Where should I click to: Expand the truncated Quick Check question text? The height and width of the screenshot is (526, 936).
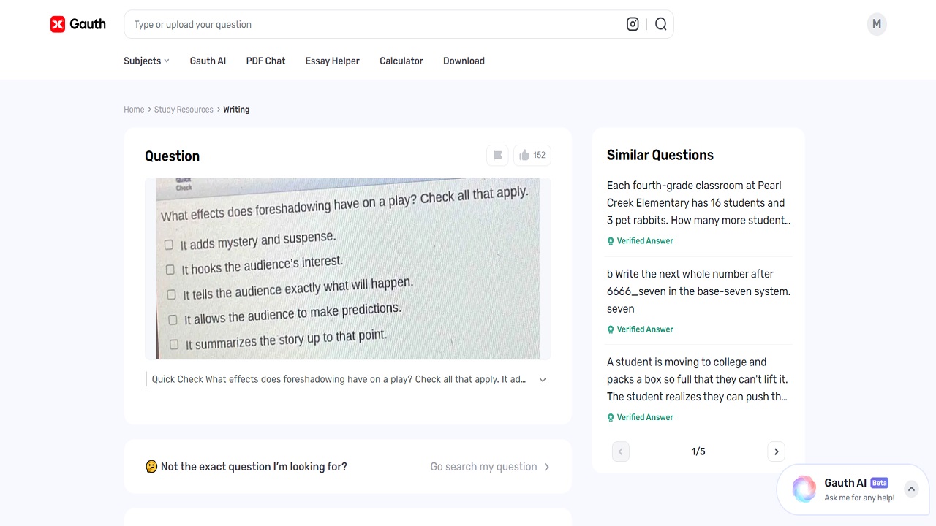point(542,379)
